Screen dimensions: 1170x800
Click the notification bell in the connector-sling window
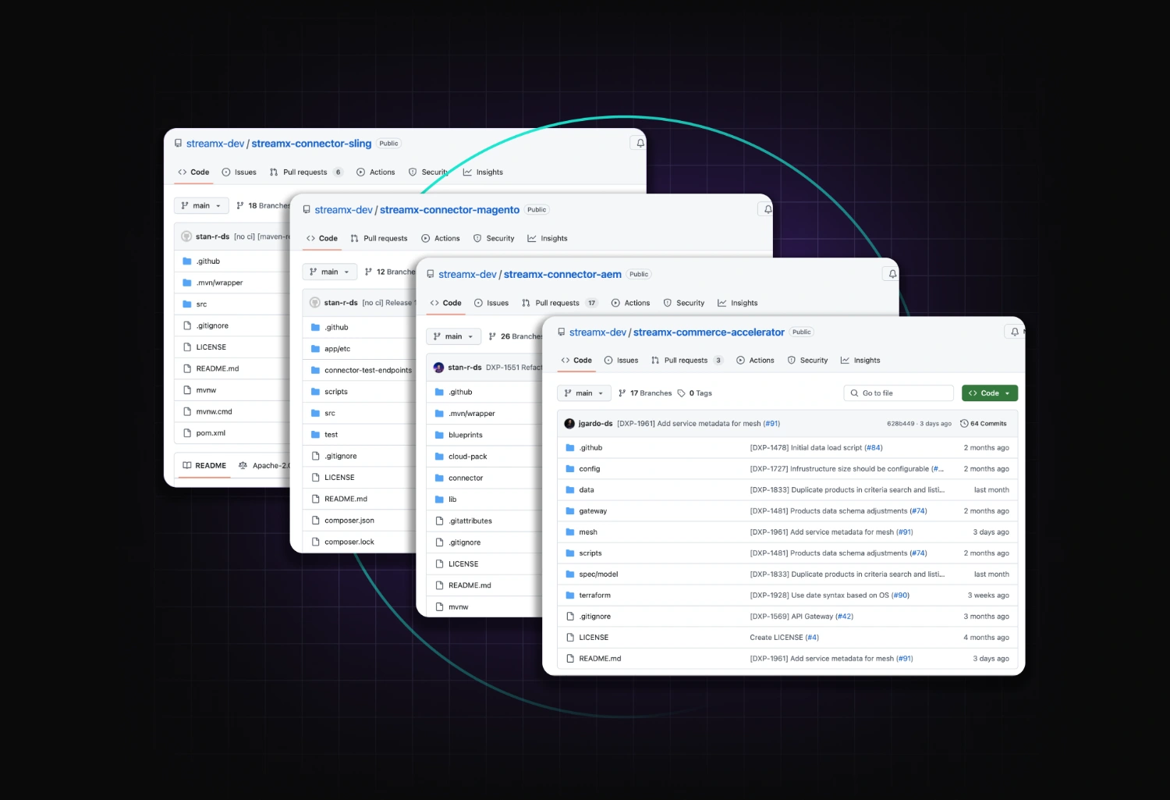(640, 143)
